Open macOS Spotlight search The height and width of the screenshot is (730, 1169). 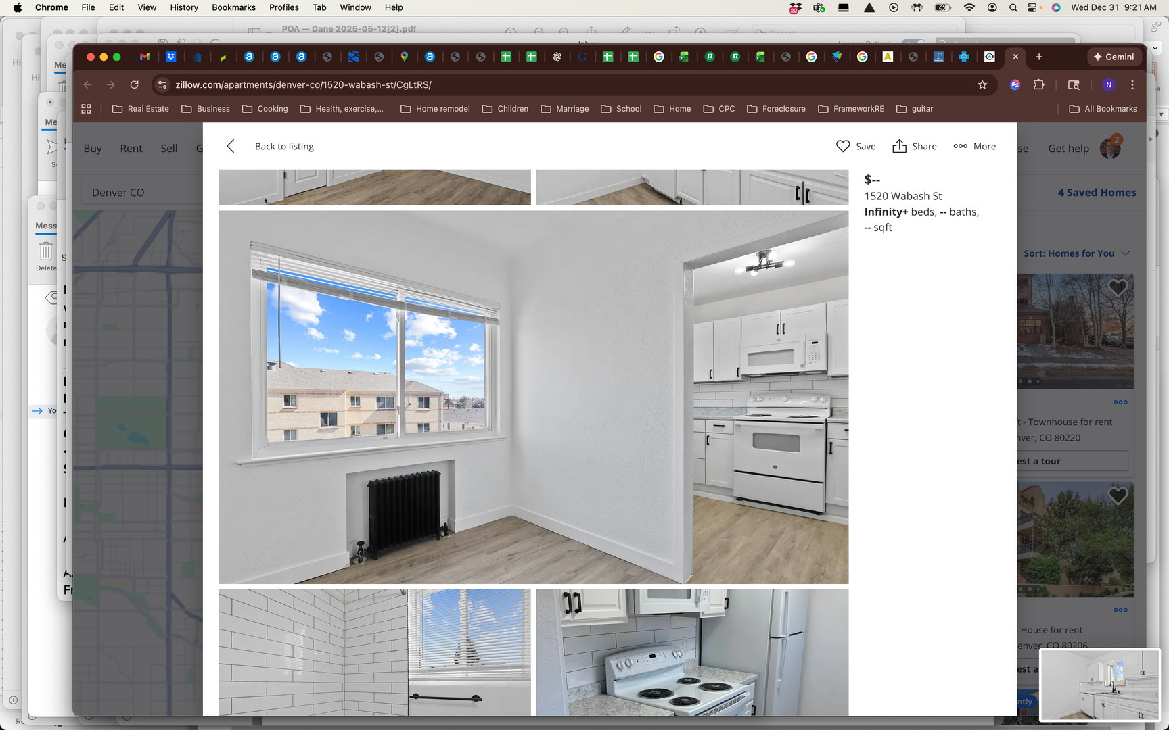coord(1013,7)
